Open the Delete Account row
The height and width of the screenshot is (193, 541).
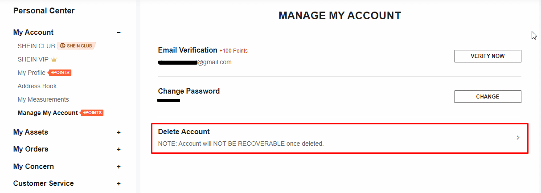(340, 138)
